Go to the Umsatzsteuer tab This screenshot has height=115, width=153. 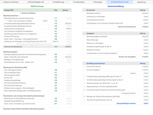click(79, 2)
